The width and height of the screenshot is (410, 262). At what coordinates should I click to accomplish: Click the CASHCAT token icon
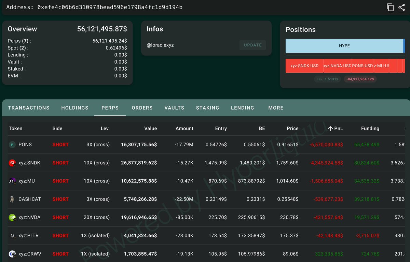coord(12,199)
